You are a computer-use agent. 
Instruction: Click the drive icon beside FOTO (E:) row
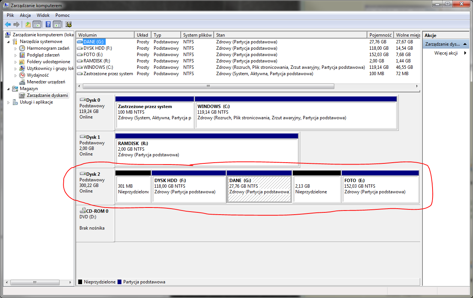pos(80,55)
